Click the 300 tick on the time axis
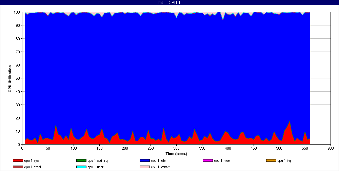Viewport: 339px width, 171px height. click(x=176, y=148)
